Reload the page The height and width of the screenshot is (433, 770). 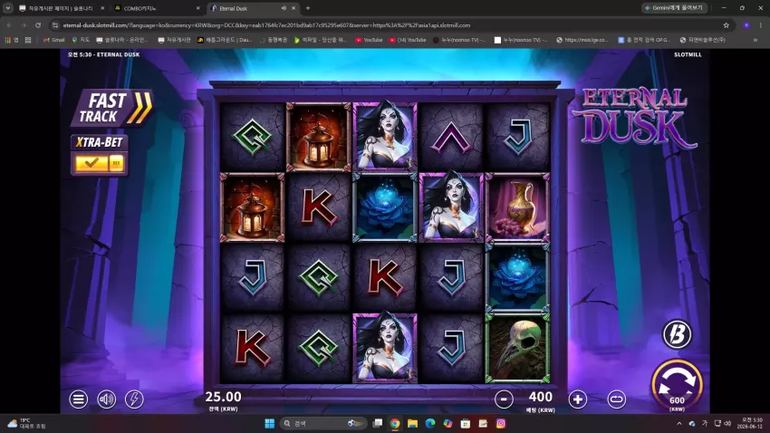click(38, 25)
